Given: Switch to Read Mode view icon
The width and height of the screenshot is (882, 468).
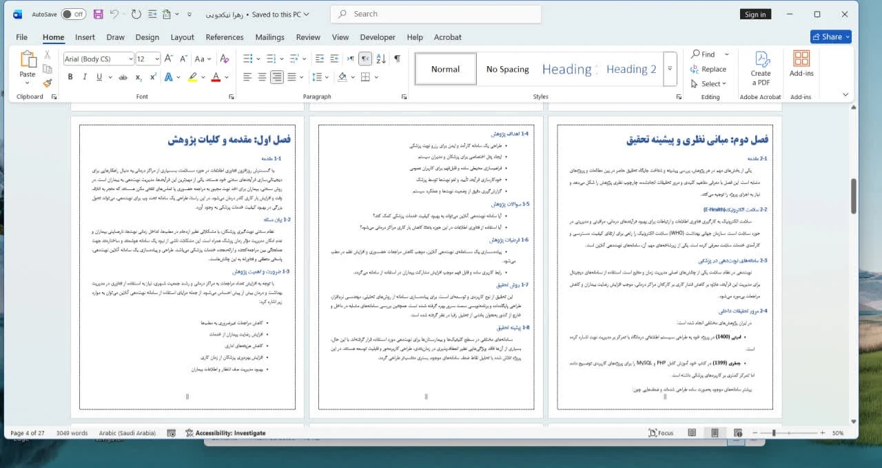Looking at the screenshot, I should pyautogui.click(x=692, y=433).
